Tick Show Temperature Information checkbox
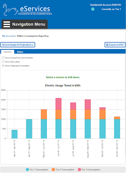Viewport: 126px width, 178px height. 3,66
